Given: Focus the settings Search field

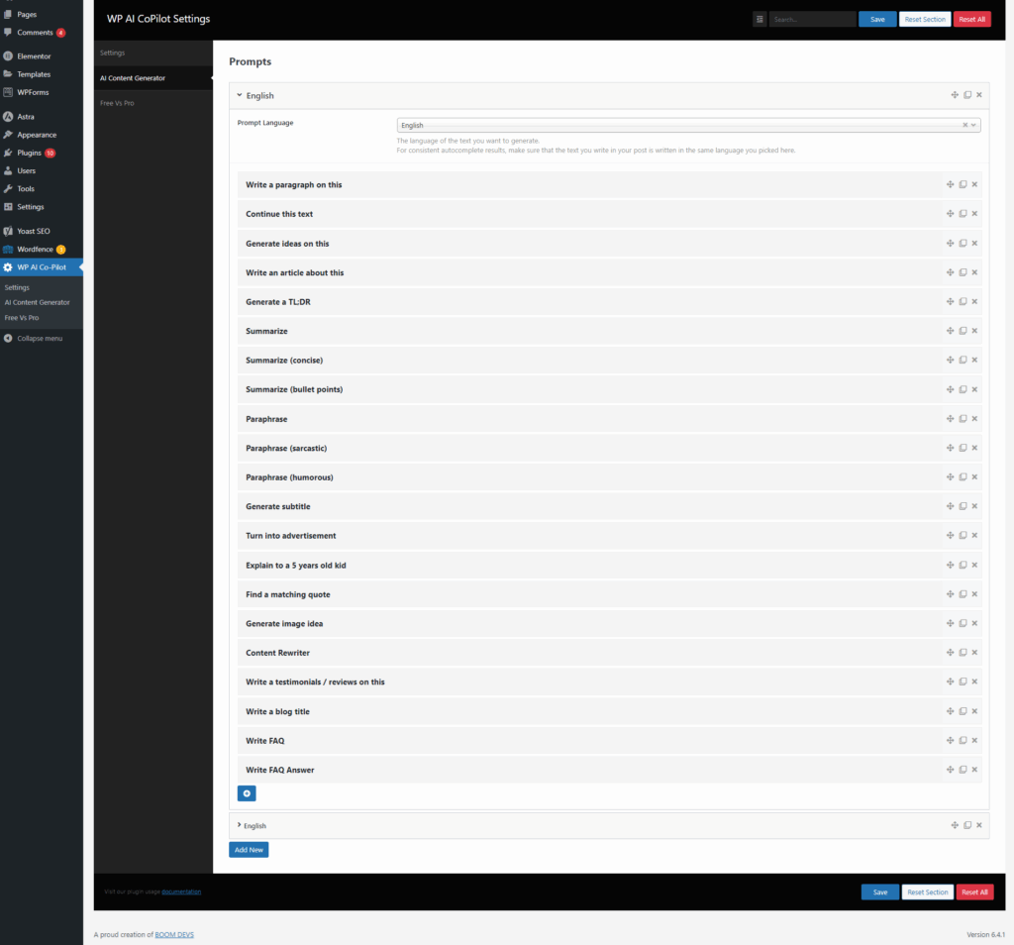Looking at the screenshot, I should point(812,20).
